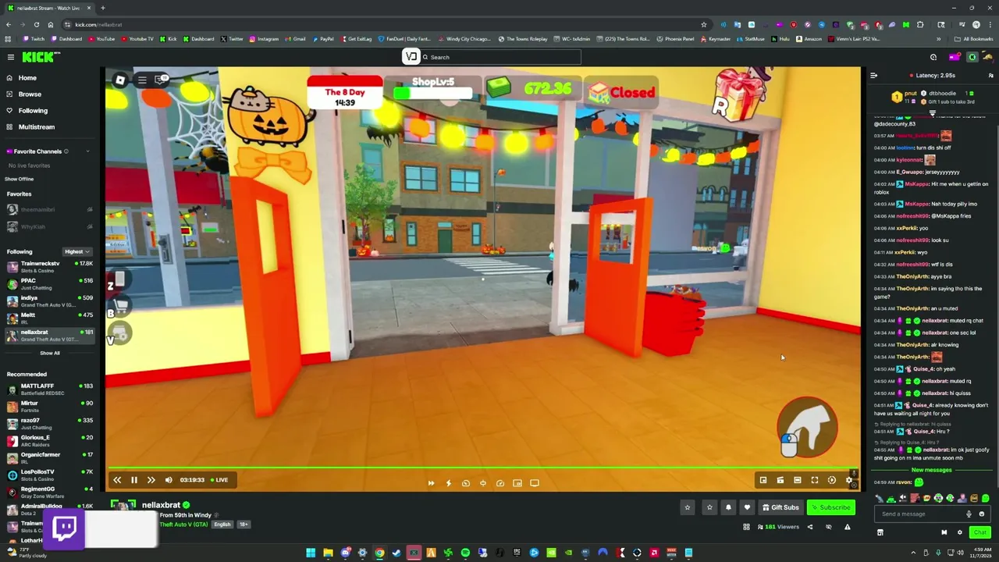Click the first star icon beside the channel

[x=688, y=507]
